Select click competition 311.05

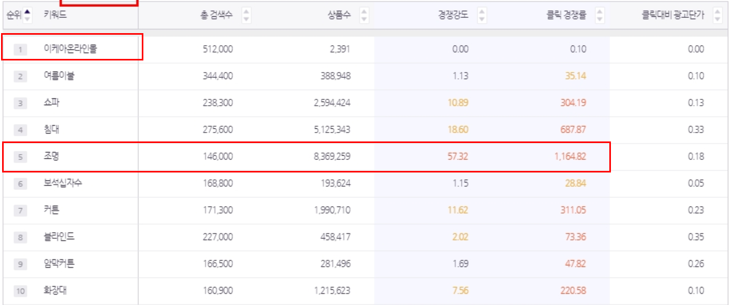573,210
